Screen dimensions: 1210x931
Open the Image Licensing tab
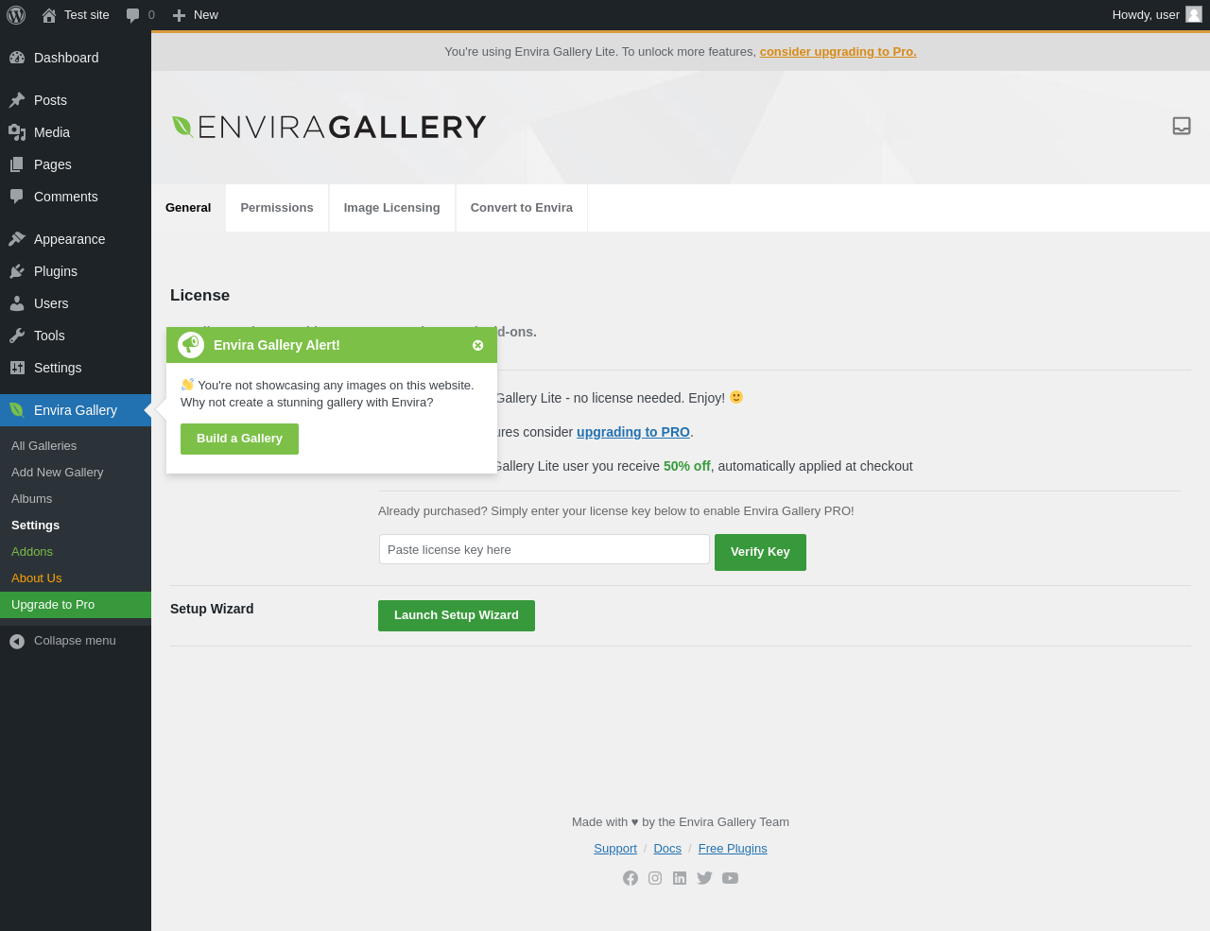[392, 208]
